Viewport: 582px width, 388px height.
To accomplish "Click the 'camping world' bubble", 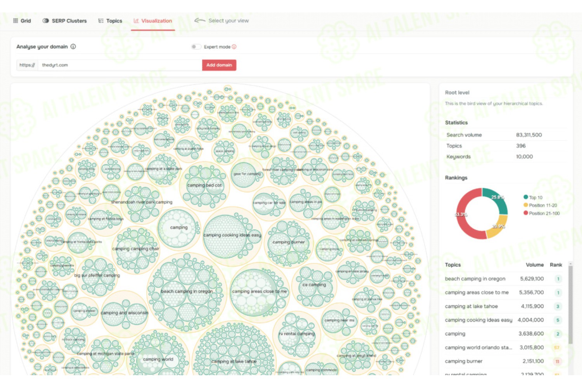I will click(158, 359).
